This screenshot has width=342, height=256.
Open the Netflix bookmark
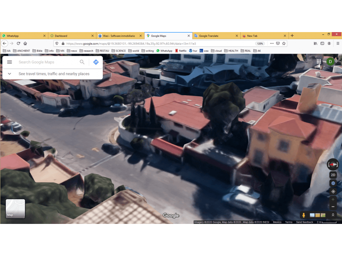[x=181, y=51]
